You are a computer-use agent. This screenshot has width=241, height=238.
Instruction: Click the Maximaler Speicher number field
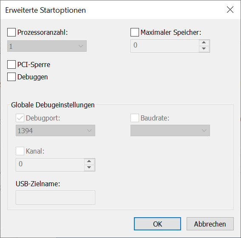tap(164, 46)
